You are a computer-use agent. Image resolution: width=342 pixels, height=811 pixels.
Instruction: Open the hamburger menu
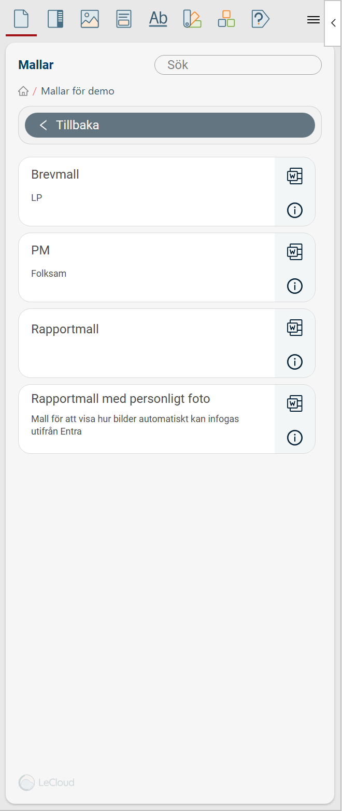click(313, 20)
